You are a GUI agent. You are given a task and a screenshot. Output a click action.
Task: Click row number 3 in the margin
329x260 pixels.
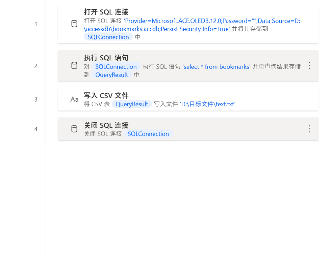pos(36,99)
